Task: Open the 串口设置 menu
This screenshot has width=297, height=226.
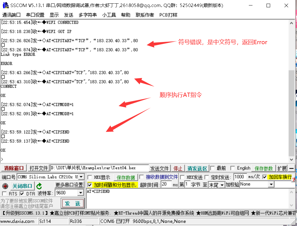Action: coord(35,14)
